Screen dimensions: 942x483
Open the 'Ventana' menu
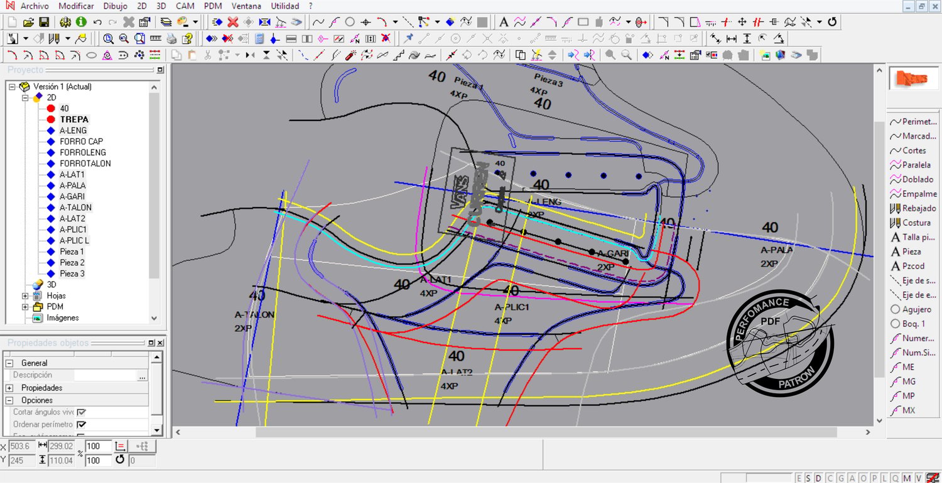[246, 6]
